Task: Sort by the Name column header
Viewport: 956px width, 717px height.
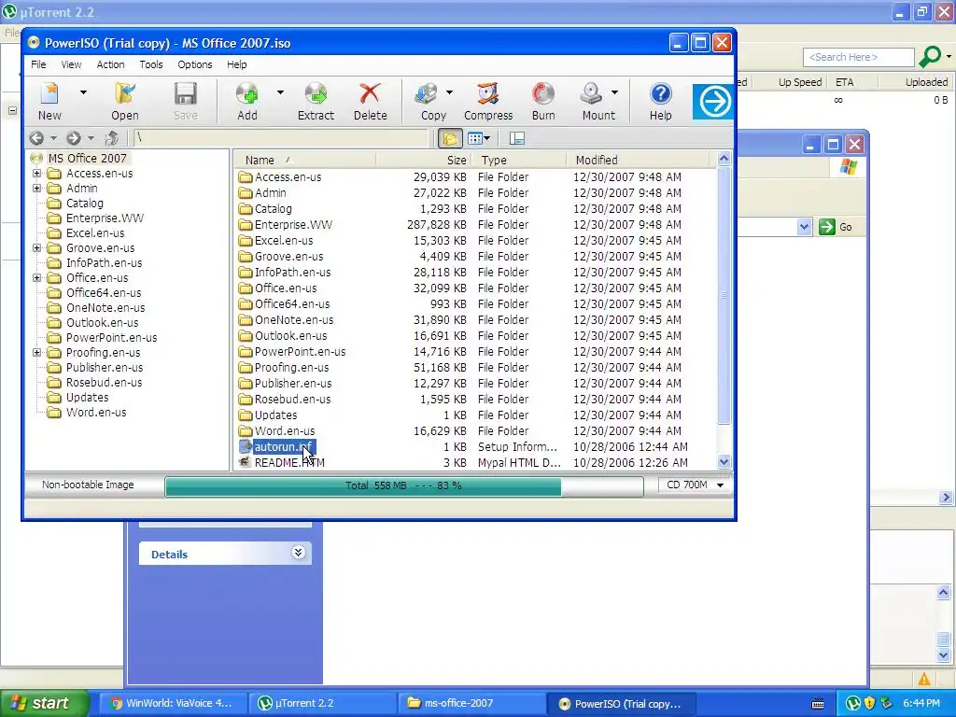Action: [x=305, y=160]
